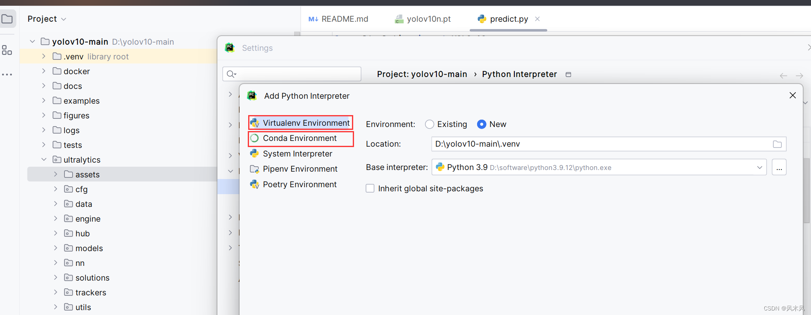Select the nn package in tree
Image resolution: width=811 pixels, height=315 pixels.
80,263
